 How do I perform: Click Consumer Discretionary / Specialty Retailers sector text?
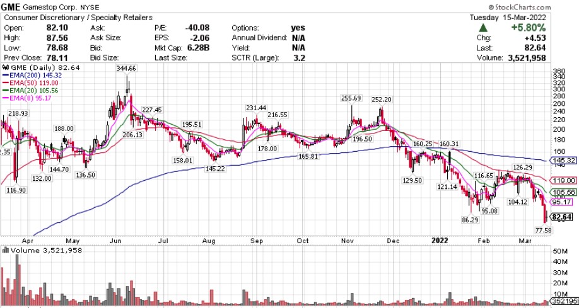pyautogui.click(x=78, y=18)
